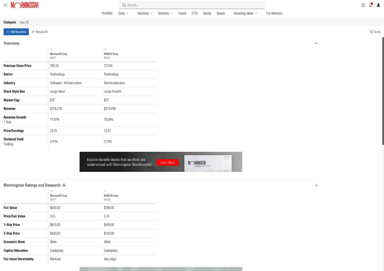Viewport: 384px width, 271px height.
Task: Click the Economic Moat row label
Action: pos(14,242)
